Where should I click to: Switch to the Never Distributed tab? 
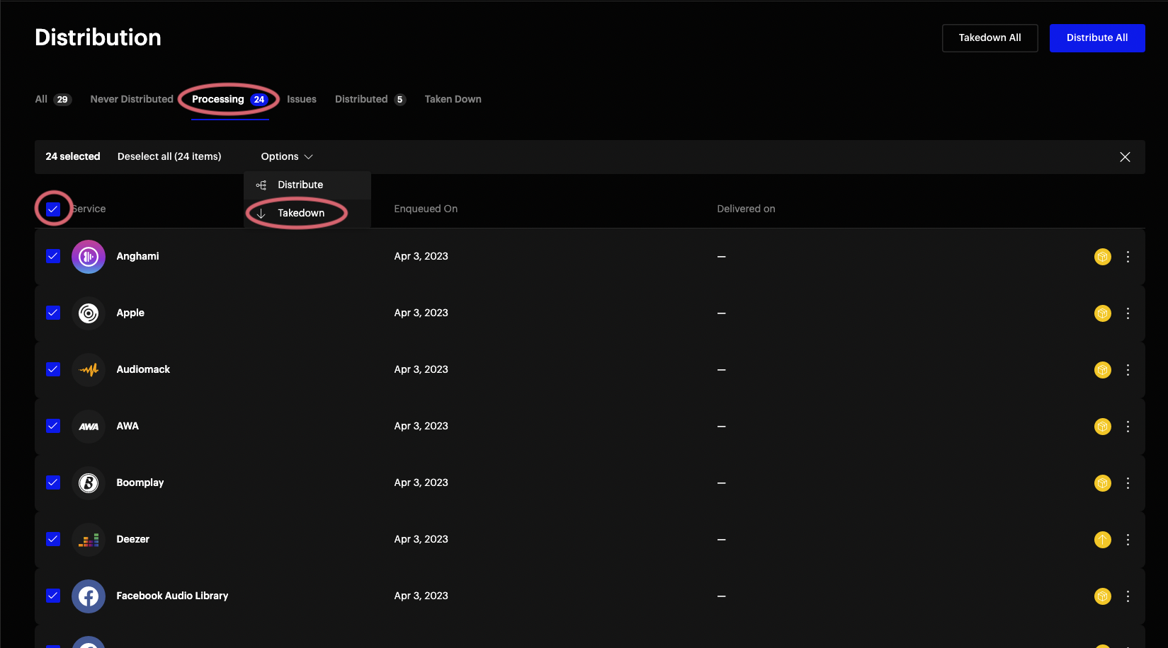132,99
